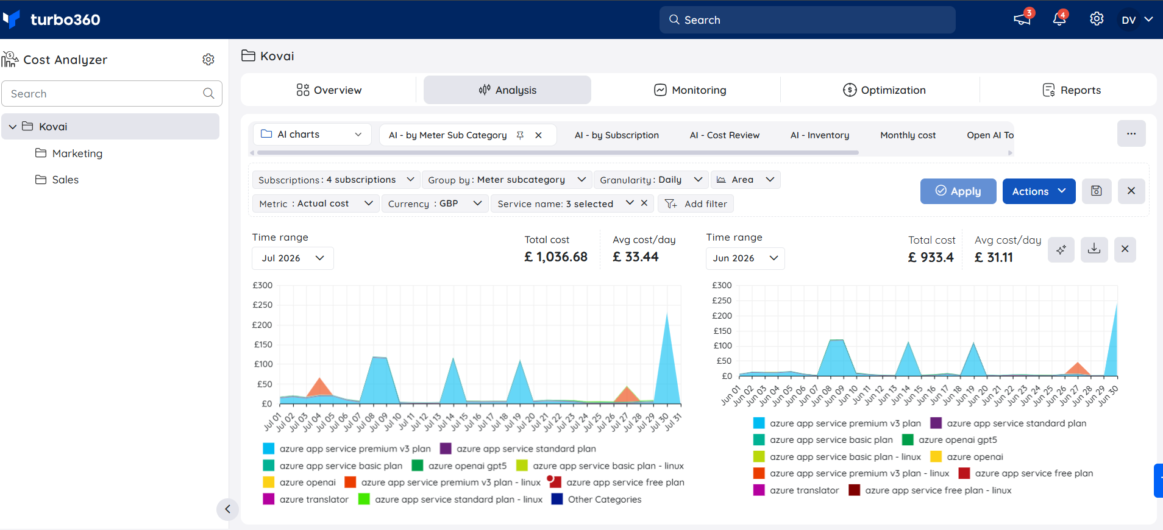
Task: Open the announcements megaphone icon
Action: click(x=1022, y=19)
